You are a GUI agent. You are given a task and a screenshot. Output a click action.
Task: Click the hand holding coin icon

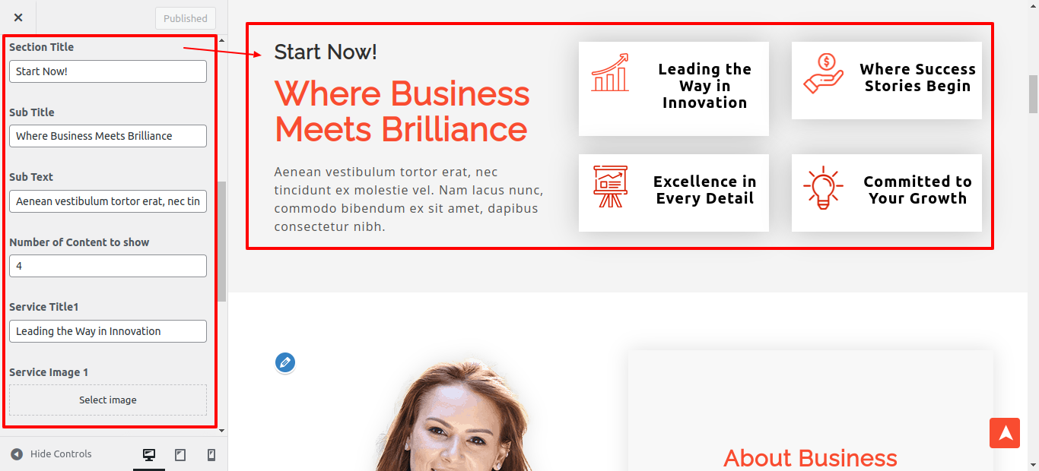pyautogui.click(x=823, y=73)
